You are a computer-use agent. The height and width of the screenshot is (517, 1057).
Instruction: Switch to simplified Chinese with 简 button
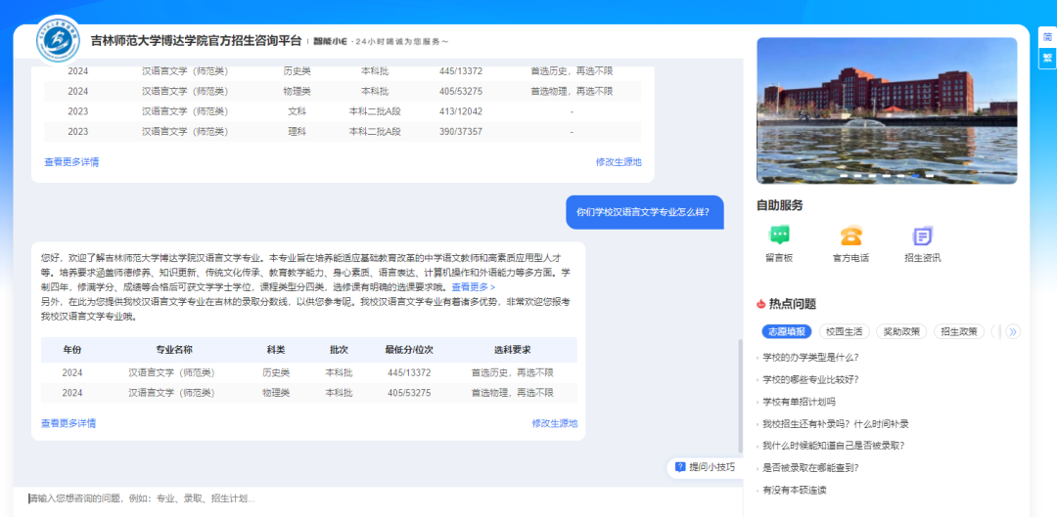[1047, 36]
